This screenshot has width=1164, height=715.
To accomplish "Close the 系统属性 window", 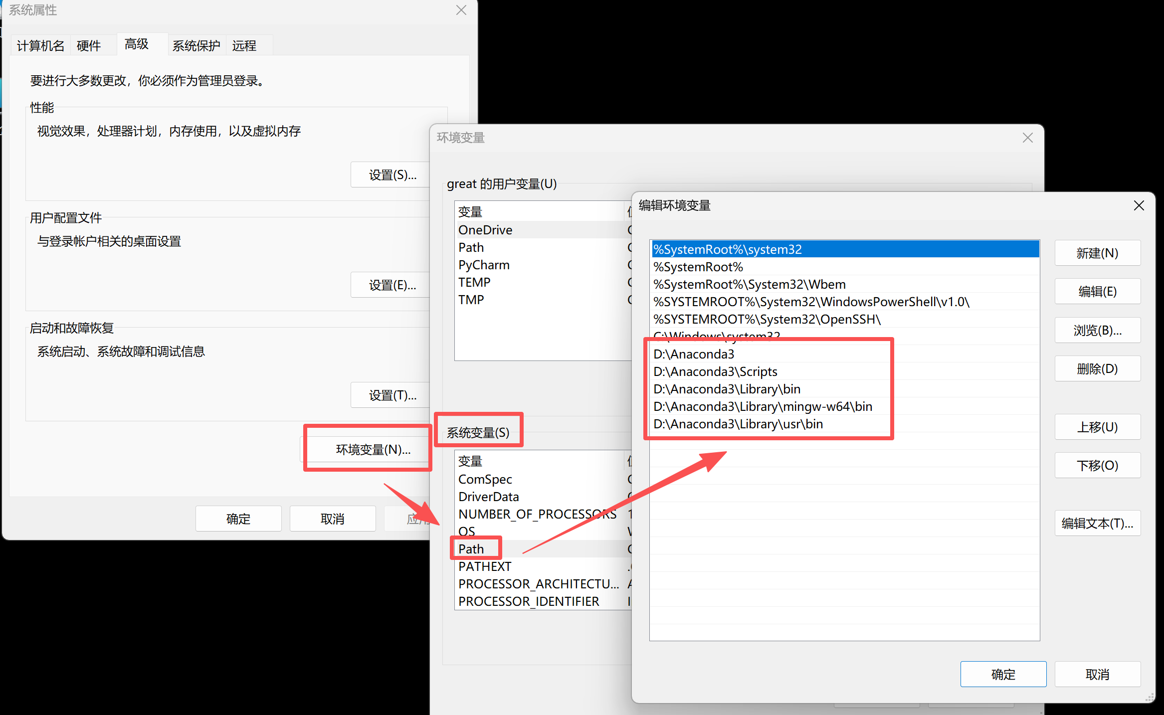I will 461,10.
